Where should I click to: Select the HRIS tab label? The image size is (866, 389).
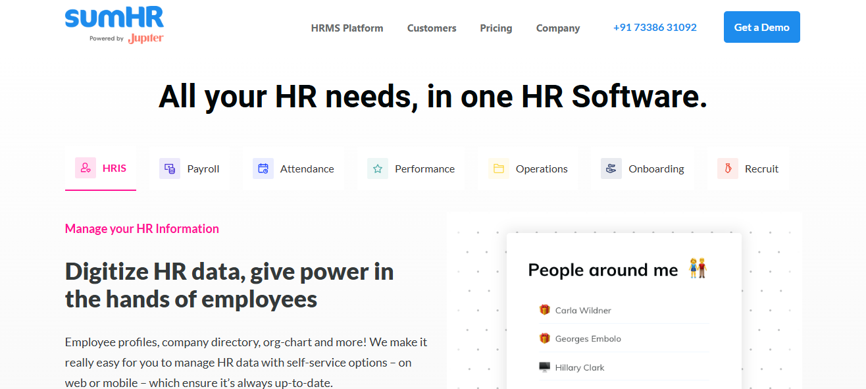click(115, 169)
